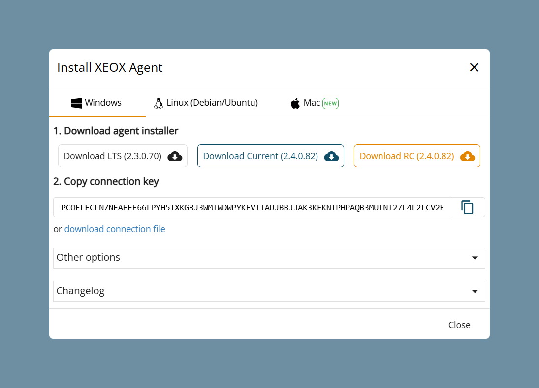Image resolution: width=539 pixels, height=388 pixels.
Task: Download the Current (2.4.0.82) installer
Action: point(271,156)
